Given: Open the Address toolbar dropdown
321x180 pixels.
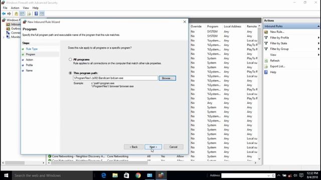Looking at the screenshot, I should pyautogui.click(x=268, y=175).
